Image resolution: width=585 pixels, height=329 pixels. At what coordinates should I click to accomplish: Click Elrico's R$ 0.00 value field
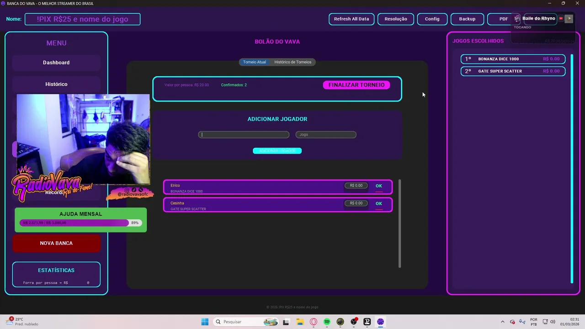tap(356, 186)
